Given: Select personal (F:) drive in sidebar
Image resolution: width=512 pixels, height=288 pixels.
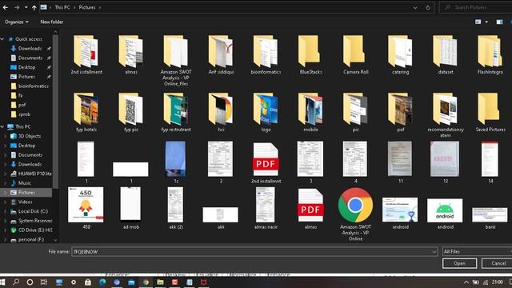Looking at the screenshot, I should pyautogui.click(x=31, y=239).
